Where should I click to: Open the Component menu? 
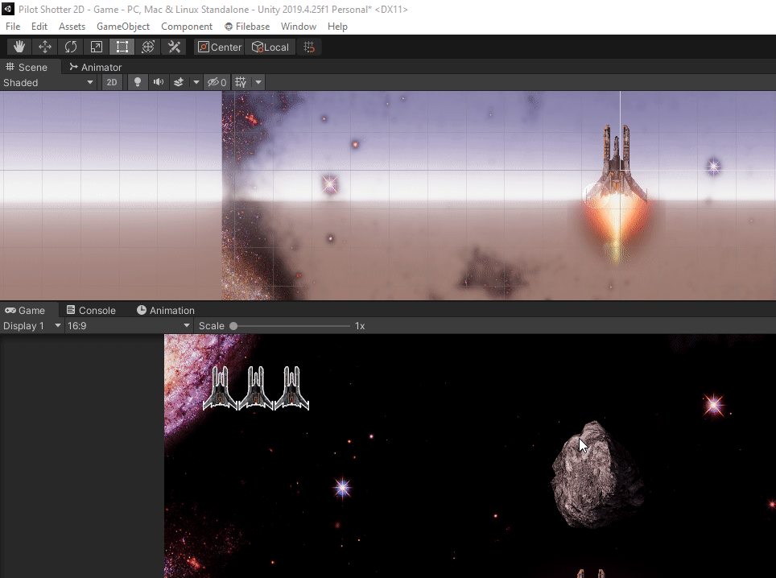(x=187, y=27)
